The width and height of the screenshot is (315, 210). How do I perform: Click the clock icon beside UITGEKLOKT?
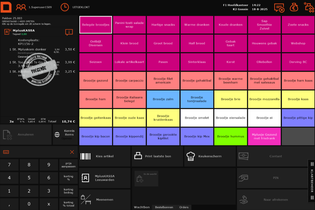[x=65, y=7]
